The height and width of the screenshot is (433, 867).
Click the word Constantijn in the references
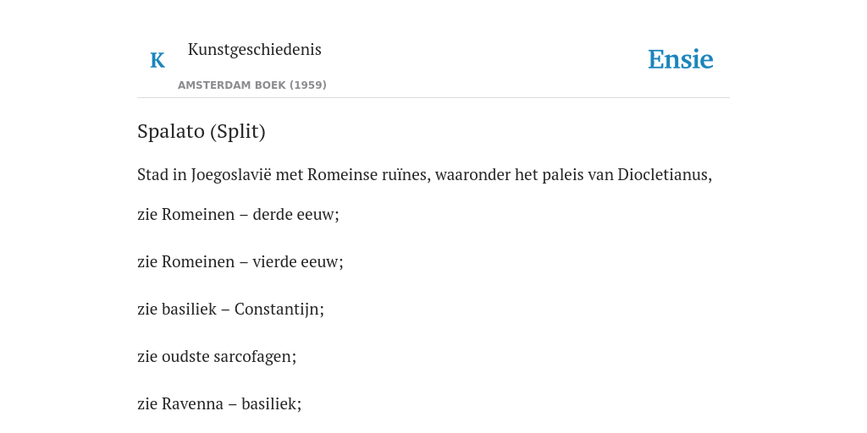tap(279, 310)
